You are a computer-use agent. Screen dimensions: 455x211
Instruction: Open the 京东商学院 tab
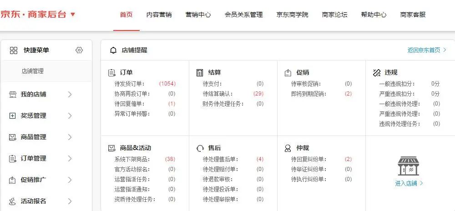click(x=292, y=15)
